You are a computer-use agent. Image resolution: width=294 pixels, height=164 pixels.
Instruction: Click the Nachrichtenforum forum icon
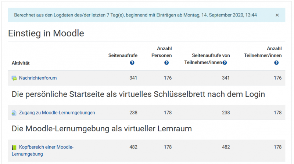pyautogui.click(x=14, y=78)
